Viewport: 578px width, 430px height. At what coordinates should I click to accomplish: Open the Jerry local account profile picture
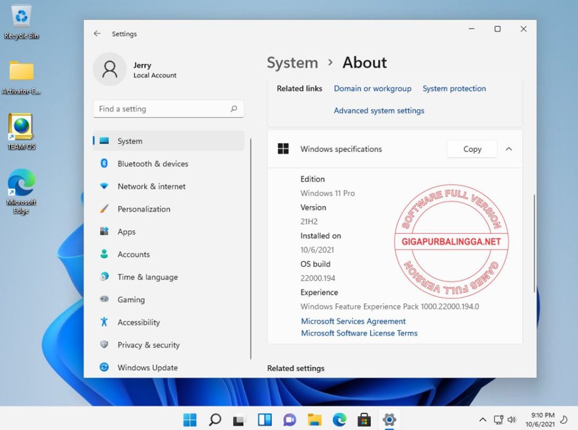pyautogui.click(x=110, y=69)
